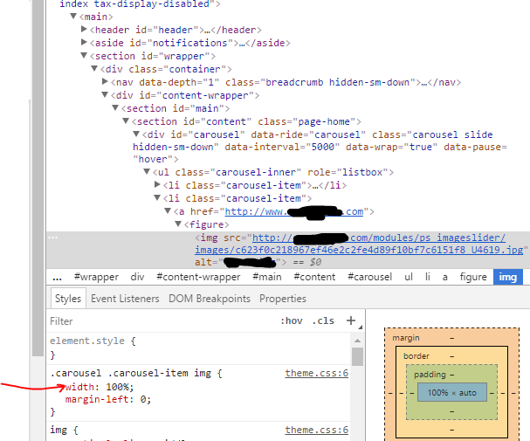This screenshot has width=530, height=441.
Task: Click the page's vertical scrollbar thumb
Action: (38, 177)
